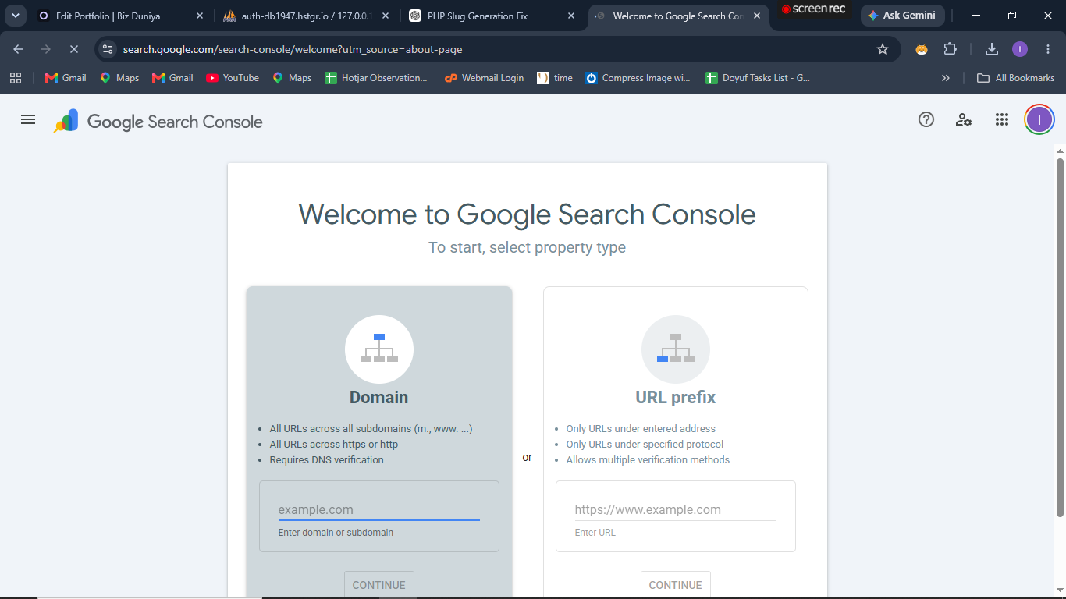This screenshot has height=599, width=1066.
Task: Open the bookmarks bar apps grid icon
Action: (16, 78)
